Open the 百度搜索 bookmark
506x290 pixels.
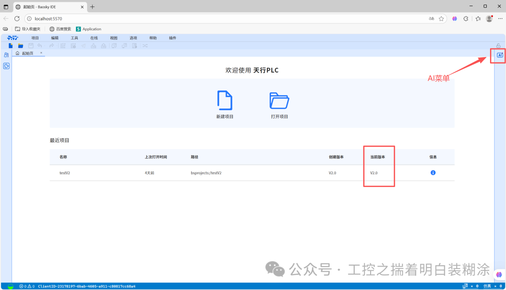click(60, 29)
